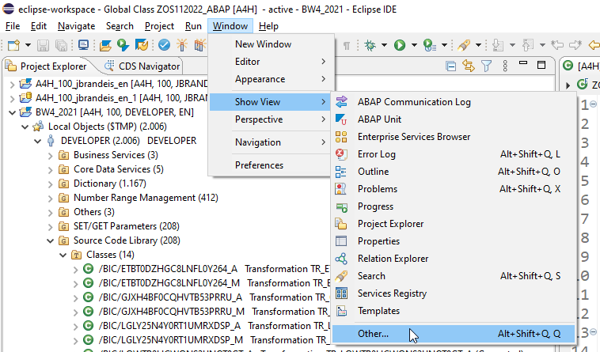Click the blue-orange refresh arrows toolbar icon
The image size is (600, 352).
142,45
